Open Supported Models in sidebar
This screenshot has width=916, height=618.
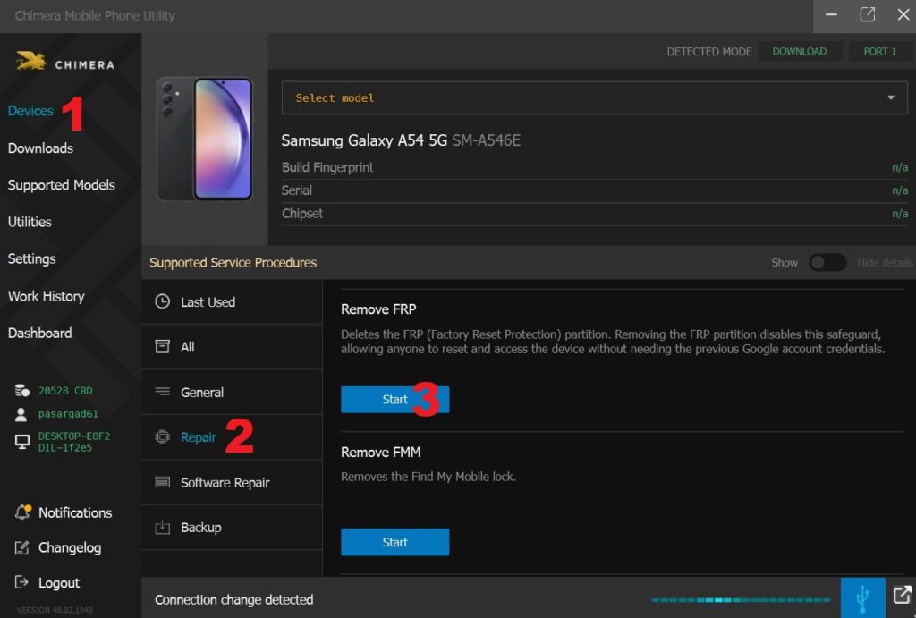pyautogui.click(x=62, y=185)
